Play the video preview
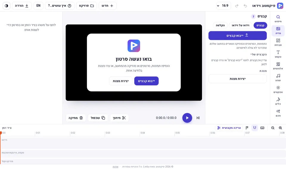The height and width of the screenshot is (169, 286). pyautogui.click(x=187, y=118)
